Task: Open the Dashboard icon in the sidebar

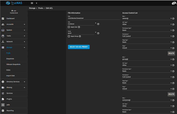Action: pos(3,18)
